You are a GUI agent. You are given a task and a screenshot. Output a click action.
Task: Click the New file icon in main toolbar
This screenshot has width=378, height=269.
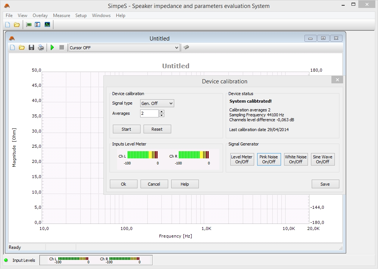coord(8,25)
